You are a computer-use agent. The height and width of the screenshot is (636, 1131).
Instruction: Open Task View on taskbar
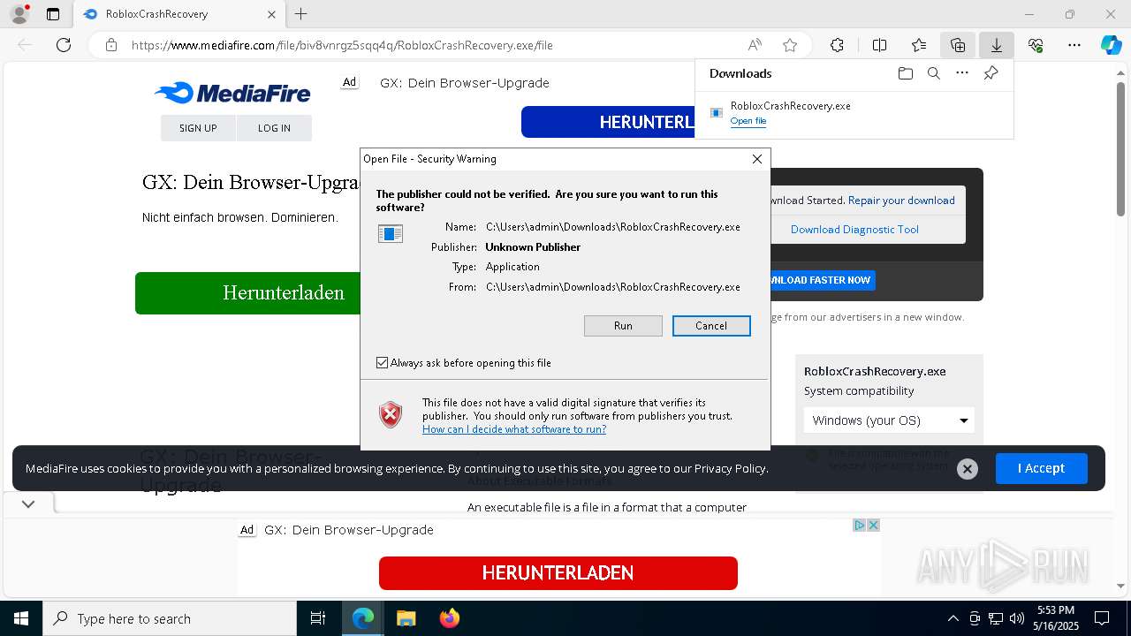[318, 618]
